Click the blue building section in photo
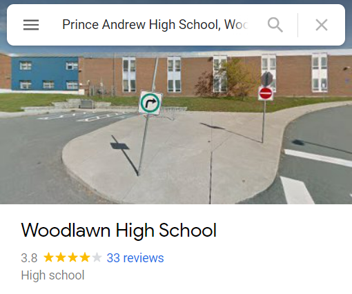 [45, 73]
